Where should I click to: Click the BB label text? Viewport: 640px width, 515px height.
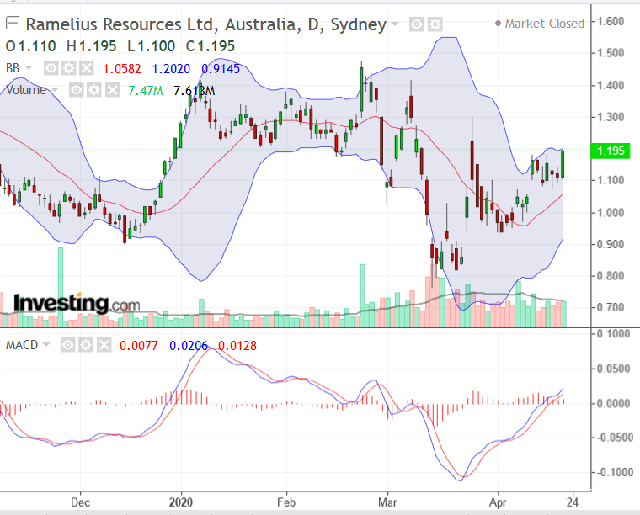[x=13, y=68]
